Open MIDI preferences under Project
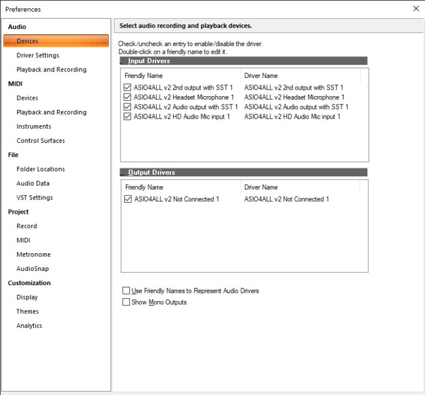425x395 pixels. tap(23, 240)
